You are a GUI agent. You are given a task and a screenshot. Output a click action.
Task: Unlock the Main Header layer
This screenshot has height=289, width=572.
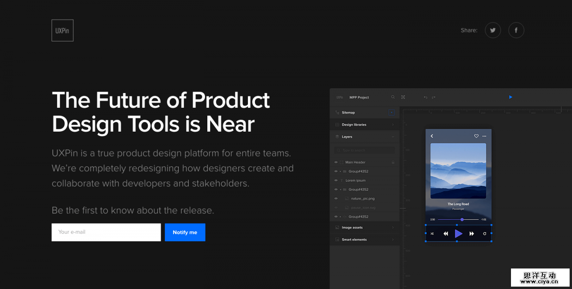tap(393, 161)
